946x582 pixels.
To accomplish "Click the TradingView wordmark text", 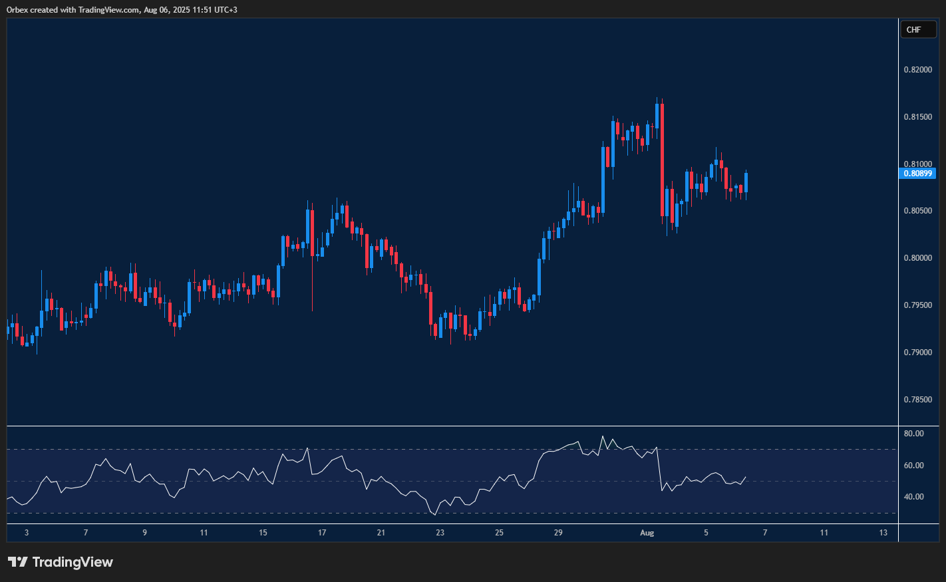I will [73, 561].
